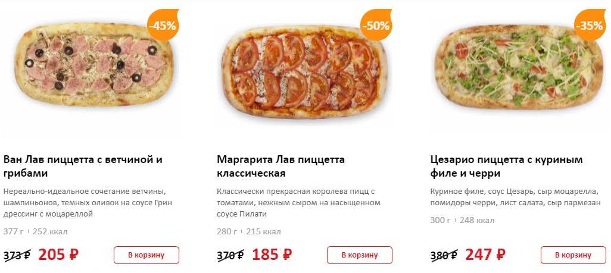Click the -50% discount badge

[x=376, y=26]
